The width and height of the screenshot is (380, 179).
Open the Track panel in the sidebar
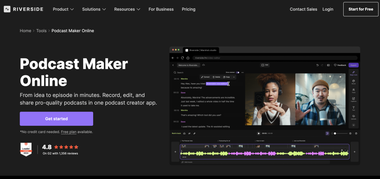[354, 91]
